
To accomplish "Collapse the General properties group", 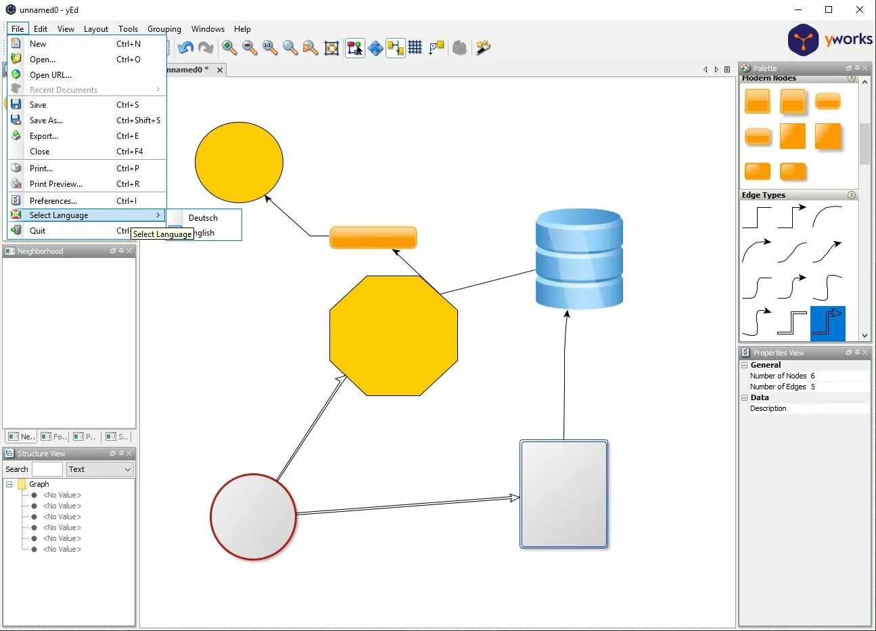I will 745,365.
